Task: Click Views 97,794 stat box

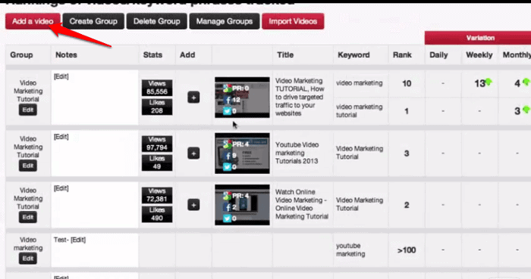Action: (x=157, y=144)
